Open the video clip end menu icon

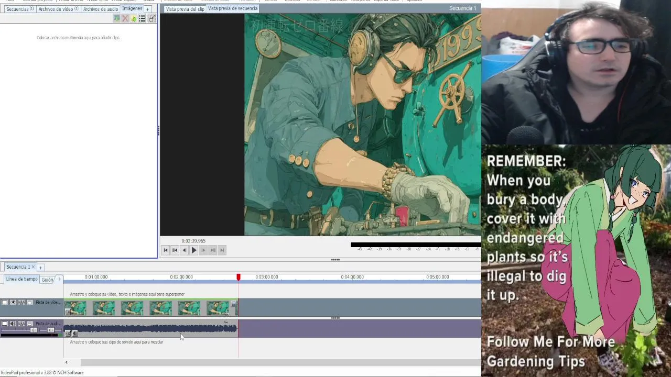234,304
